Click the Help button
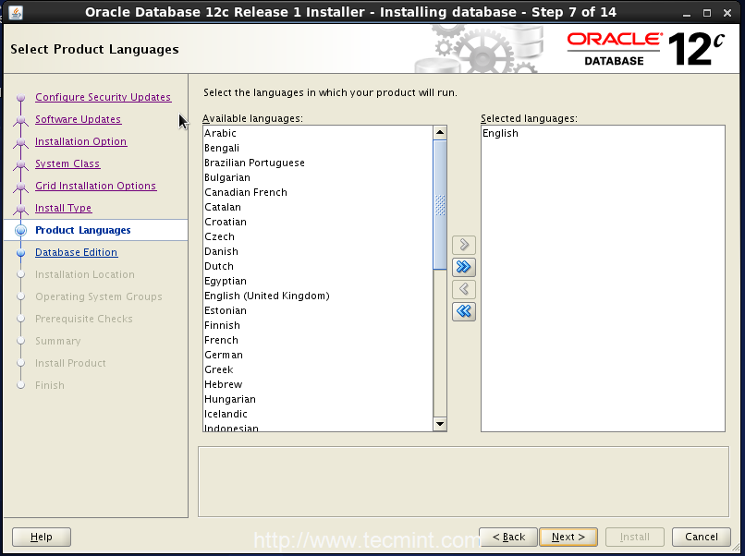This screenshot has height=556, width=745. (x=42, y=537)
